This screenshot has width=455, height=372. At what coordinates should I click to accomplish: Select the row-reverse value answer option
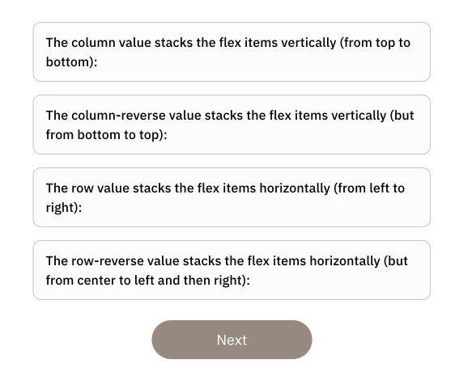[232, 270]
